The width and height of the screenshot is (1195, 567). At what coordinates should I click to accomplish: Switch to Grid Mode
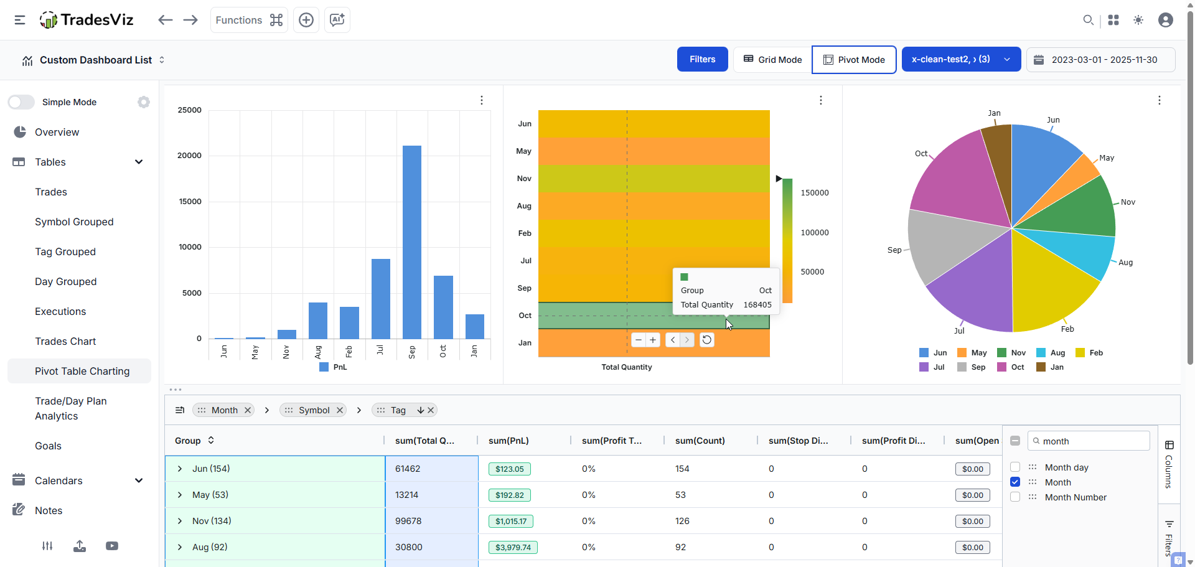coord(772,59)
